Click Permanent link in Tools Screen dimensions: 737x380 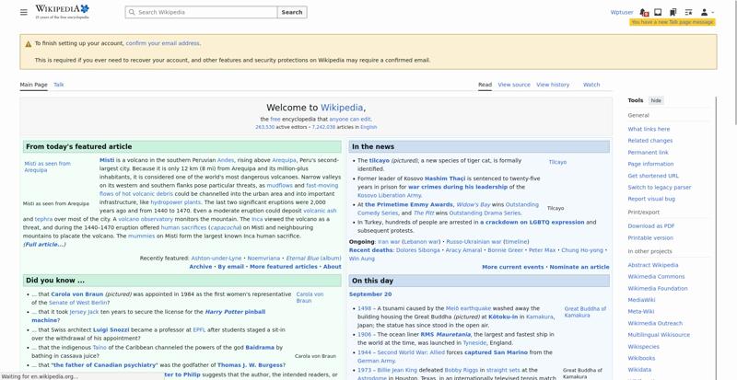tap(648, 152)
